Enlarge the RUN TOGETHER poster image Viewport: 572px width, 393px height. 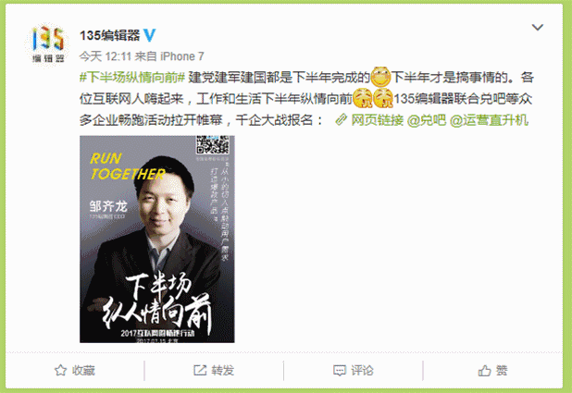(x=157, y=239)
